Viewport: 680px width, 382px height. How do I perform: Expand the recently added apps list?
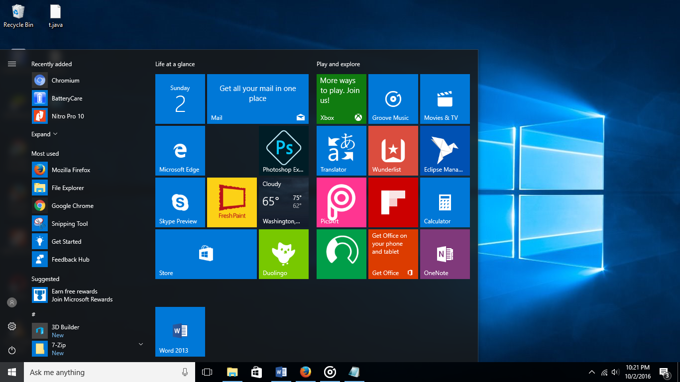coord(44,134)
